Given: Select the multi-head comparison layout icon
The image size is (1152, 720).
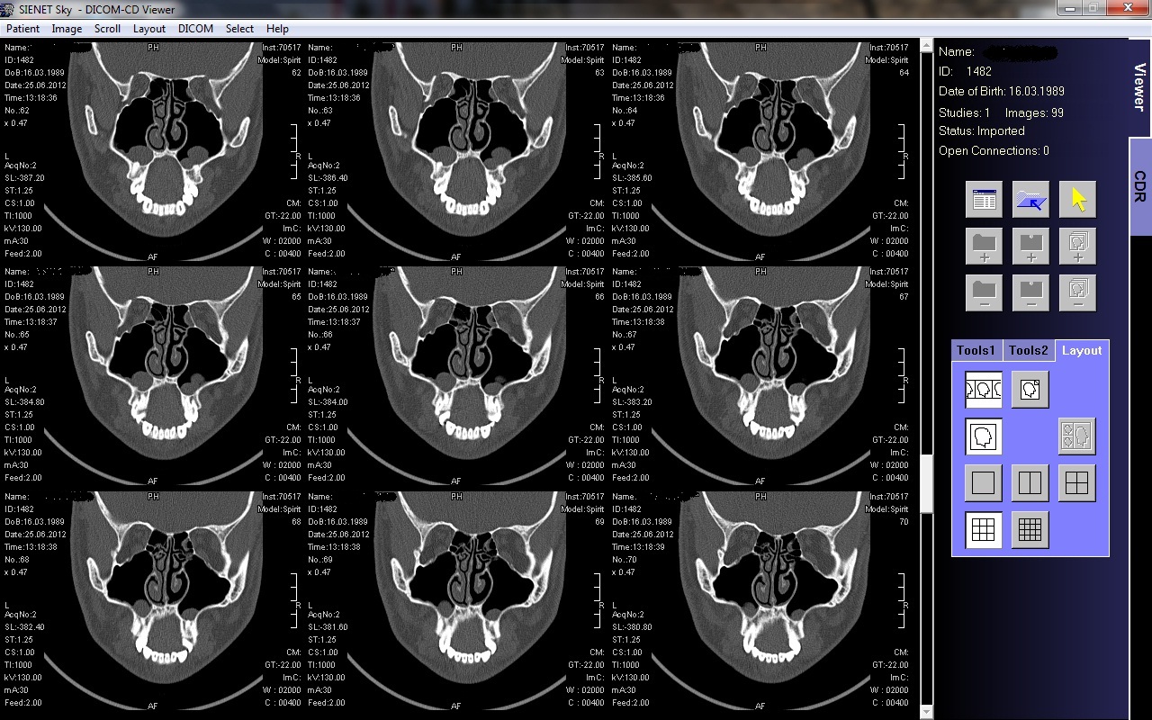Looking at the screenshot, I should click(x=1077, y=436).
